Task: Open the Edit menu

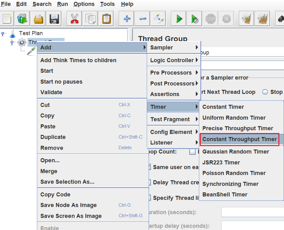Action: (x=21, y=4)
